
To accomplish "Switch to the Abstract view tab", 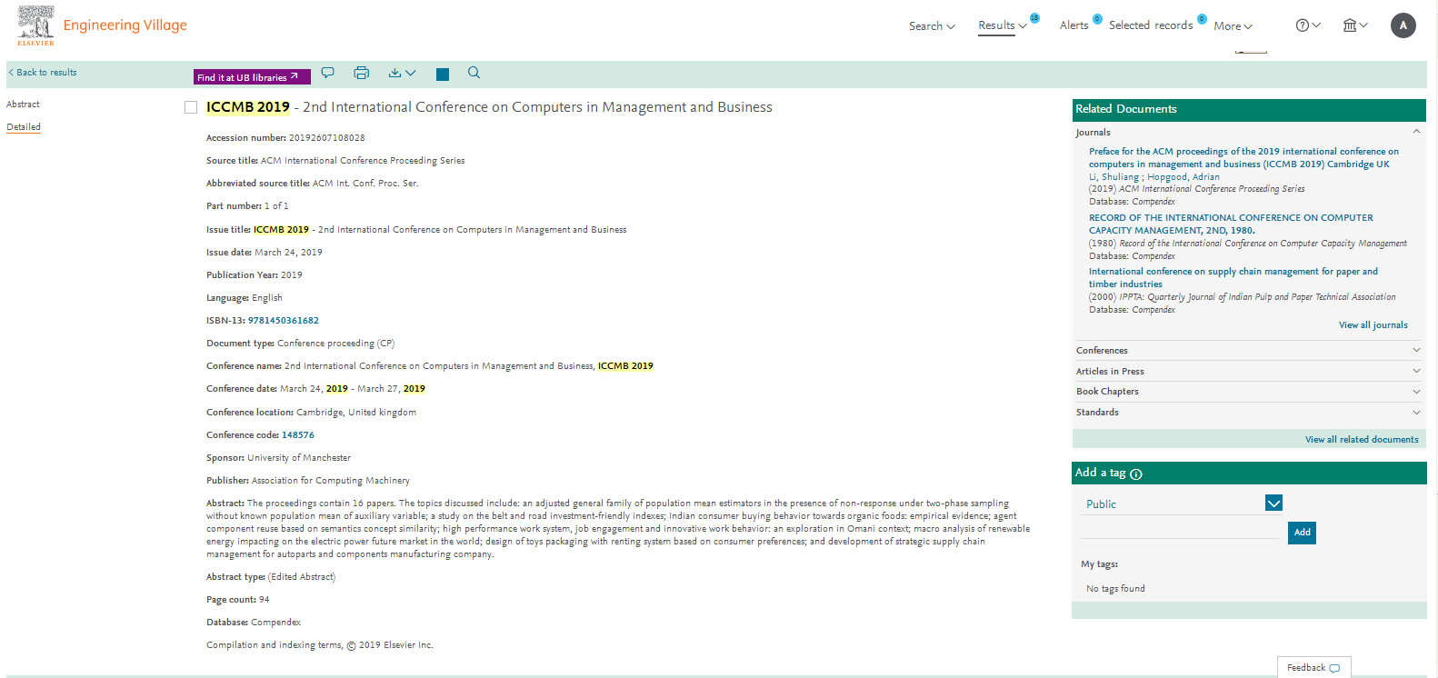I will [23, 105].
